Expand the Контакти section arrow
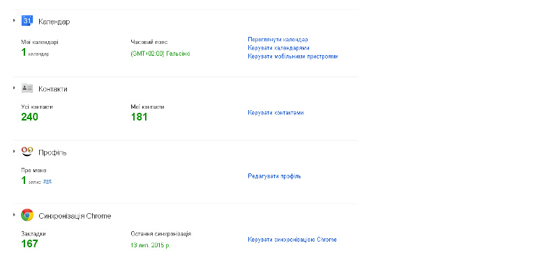 pyautogui.click(x=14, y=88)
